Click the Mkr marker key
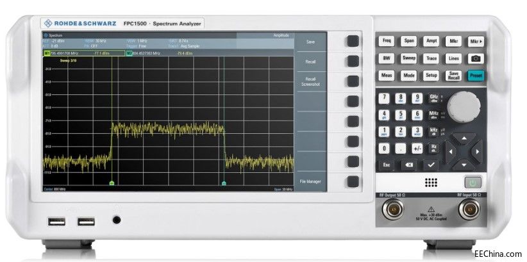 pos(453,42)
